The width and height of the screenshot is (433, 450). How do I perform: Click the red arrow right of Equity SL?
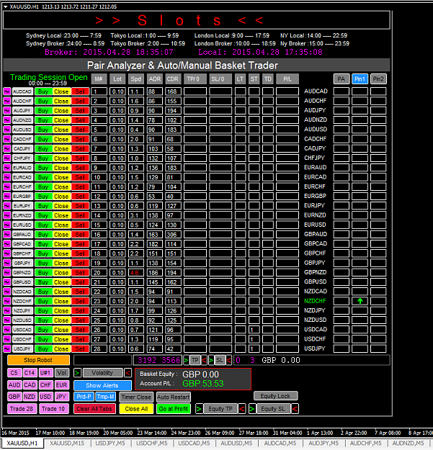click(x=295, y=409)
